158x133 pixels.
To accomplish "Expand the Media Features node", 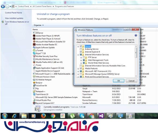I will (78, 69).
